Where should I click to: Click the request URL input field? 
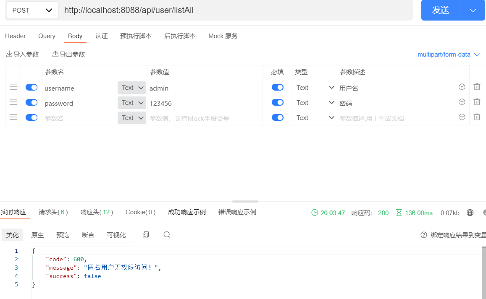[x=235, y=10]
